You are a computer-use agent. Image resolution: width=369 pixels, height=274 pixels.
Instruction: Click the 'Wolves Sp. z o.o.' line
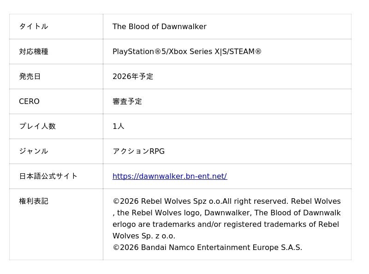point(143,236)
